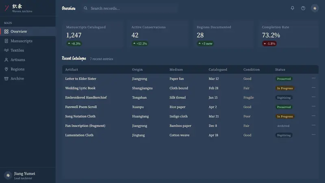The width and height of the screenshot is (325, 183).
Task: Open the notifications bell
Action: 292,8
